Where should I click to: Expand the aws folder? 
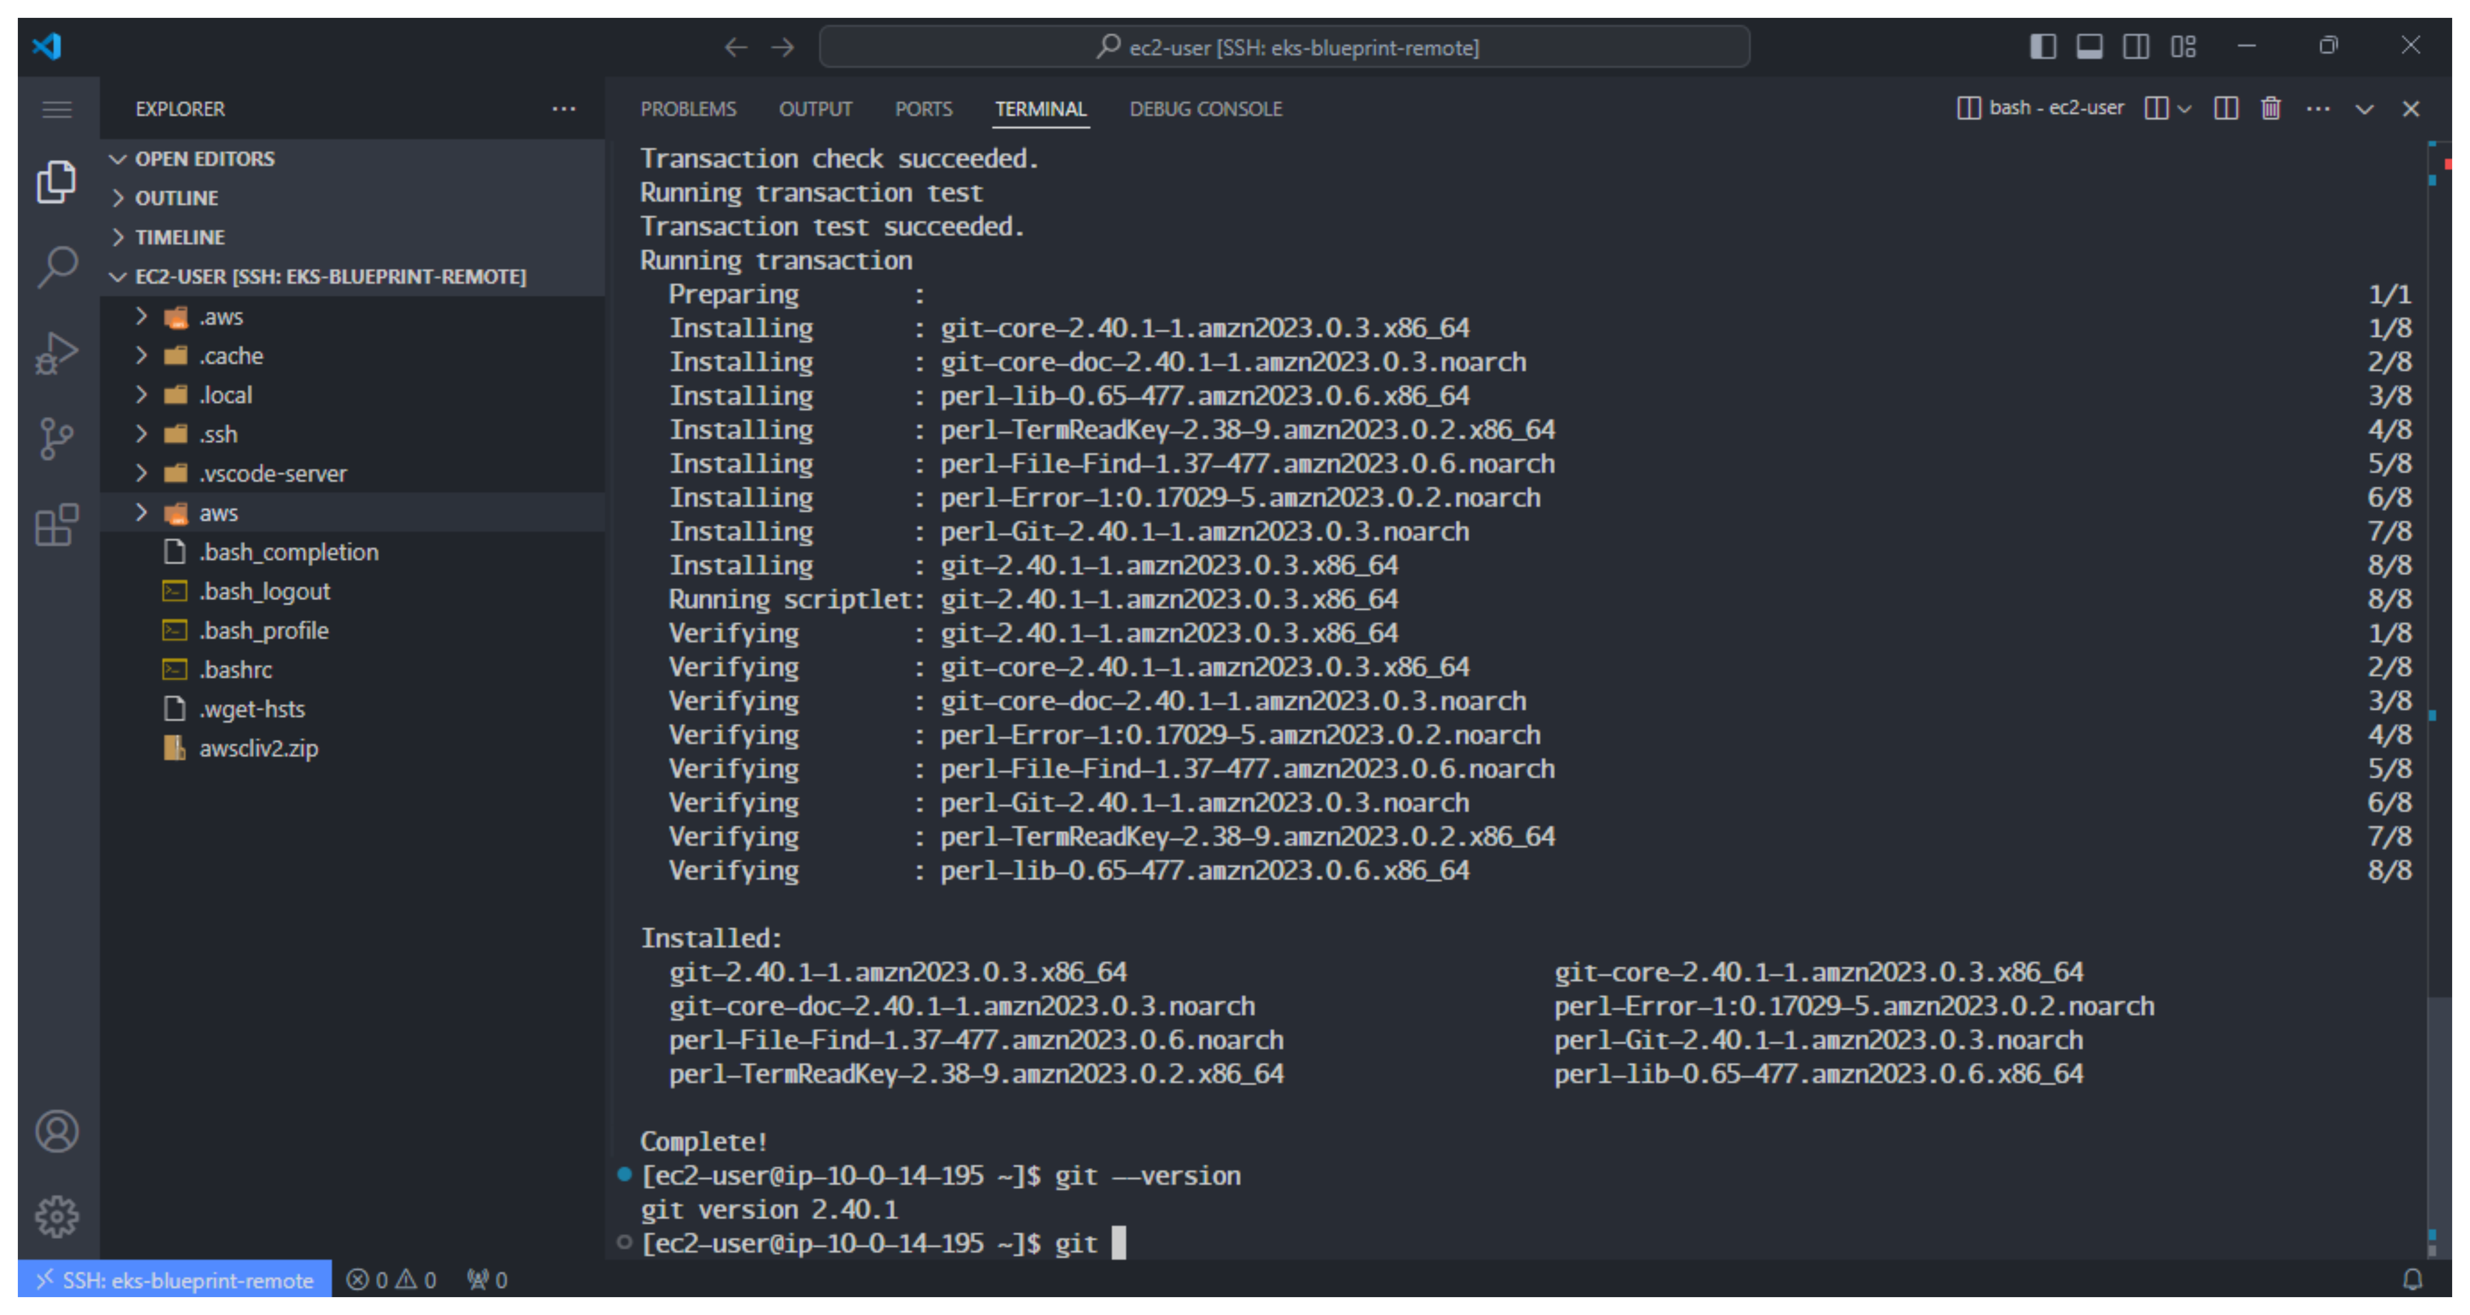click(x=353, y=514)
